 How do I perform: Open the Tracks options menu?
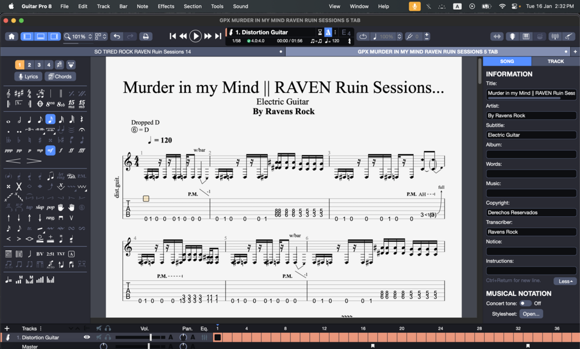point(41,328)
